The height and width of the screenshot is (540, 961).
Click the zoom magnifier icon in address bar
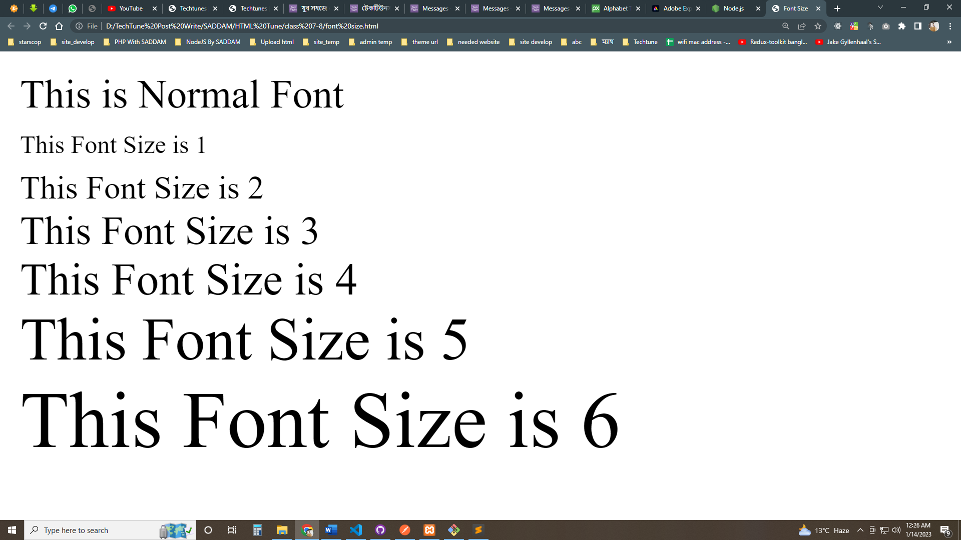tap(786, 26)
